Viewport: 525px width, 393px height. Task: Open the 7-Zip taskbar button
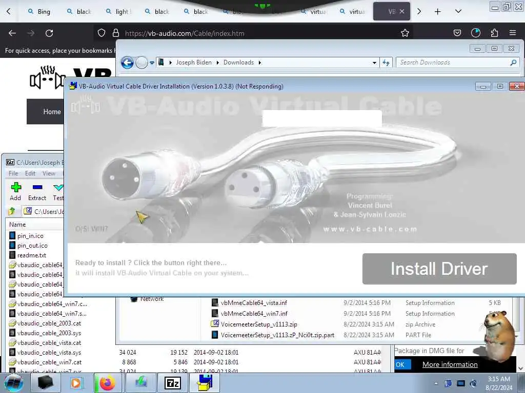(172, 383)
